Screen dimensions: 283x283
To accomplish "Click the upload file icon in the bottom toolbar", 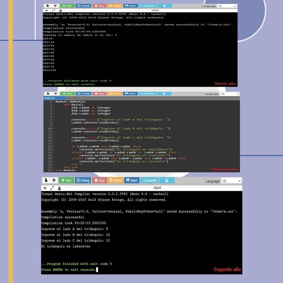I will click(x=54, y=180).
